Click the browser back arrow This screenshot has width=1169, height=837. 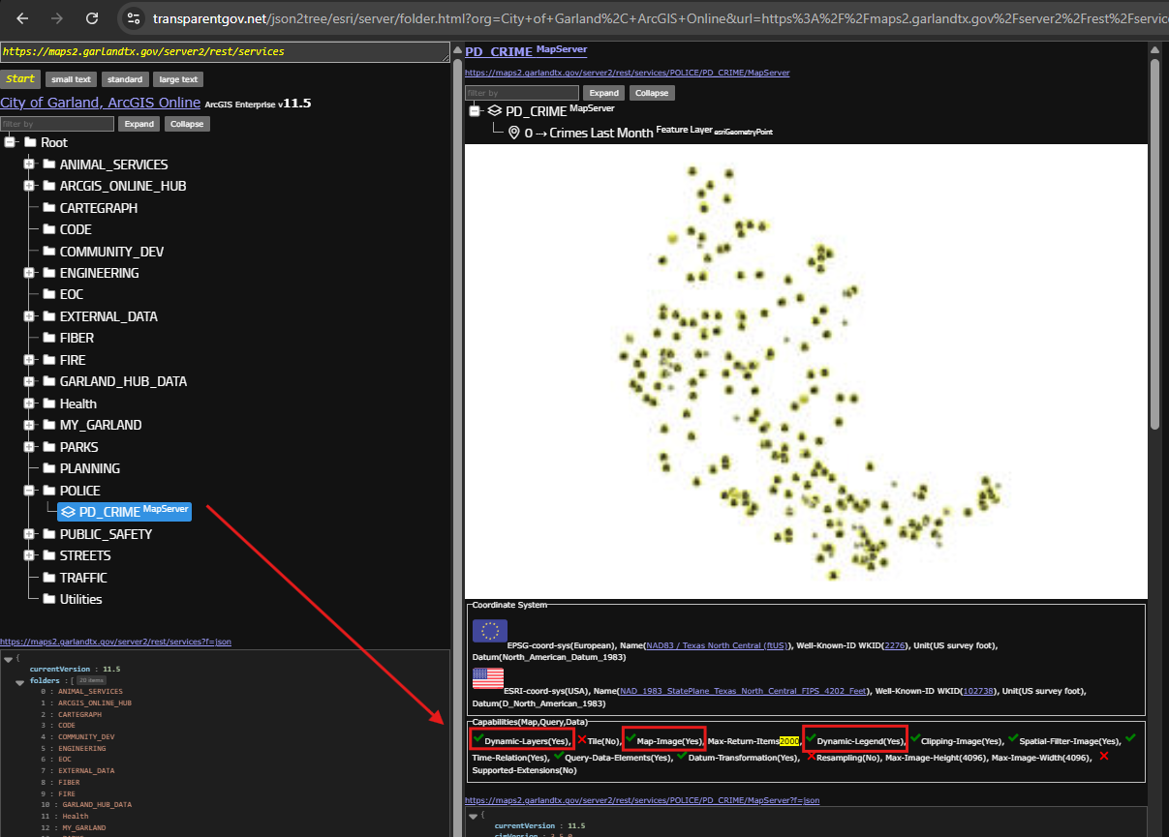[22, 18]
